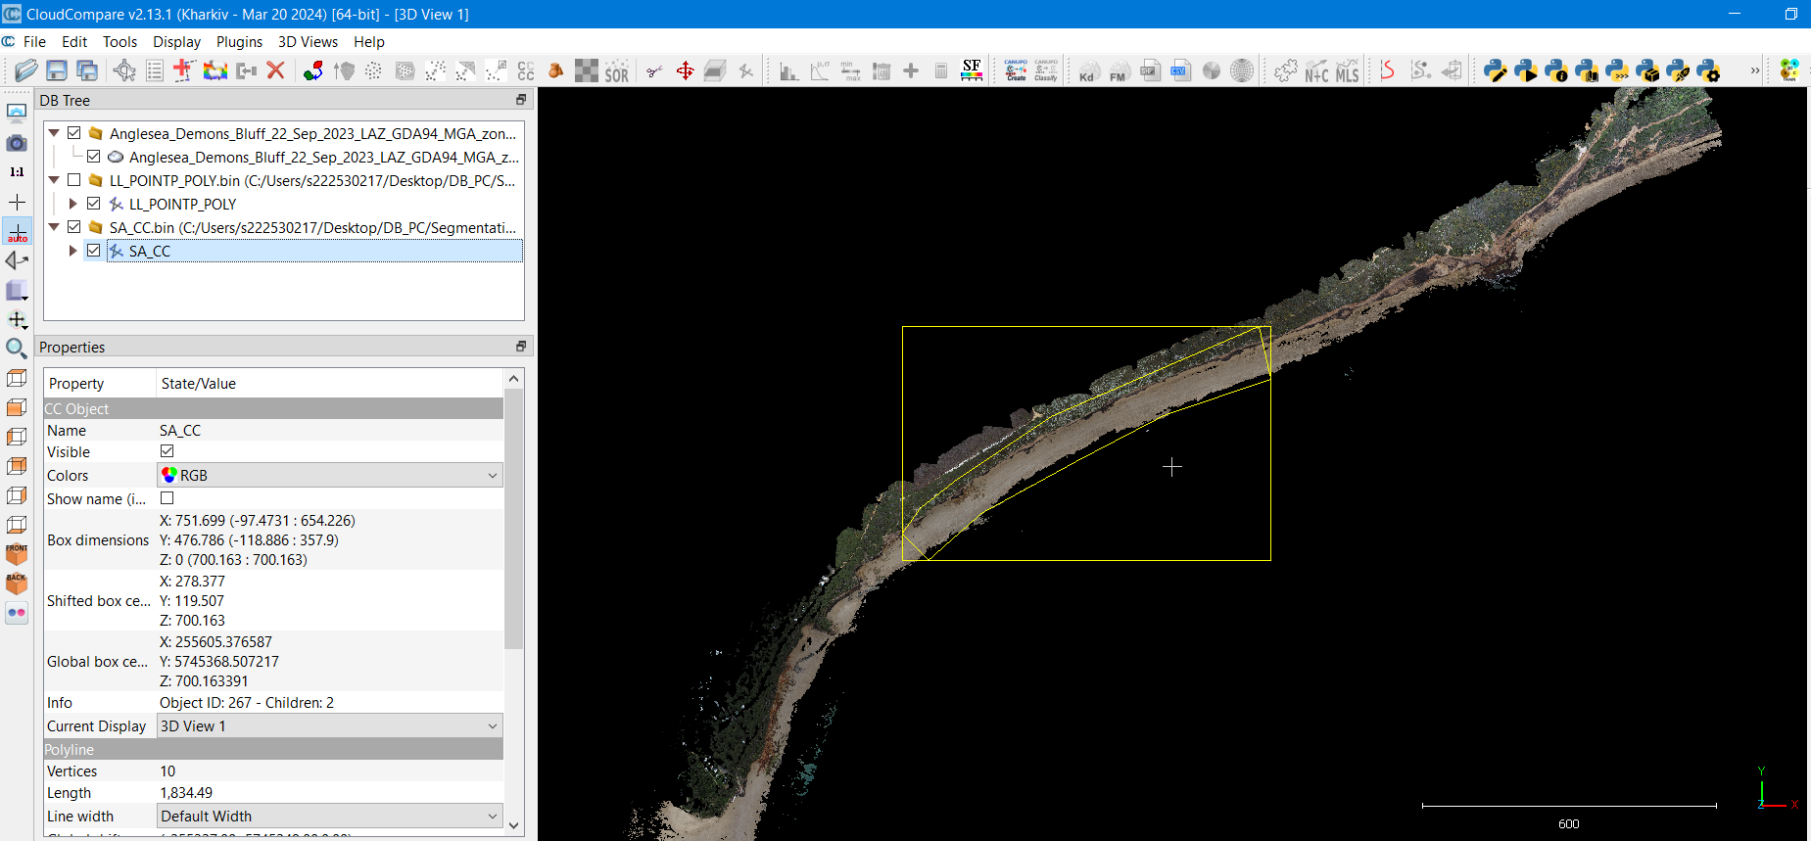Click the Open file folder icon
This screenshot has width=1811, height=841.
(26, 70)
